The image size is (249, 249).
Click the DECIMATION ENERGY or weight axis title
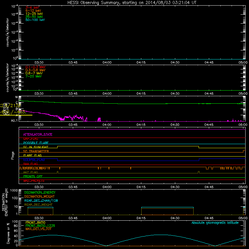click(5, 202)
